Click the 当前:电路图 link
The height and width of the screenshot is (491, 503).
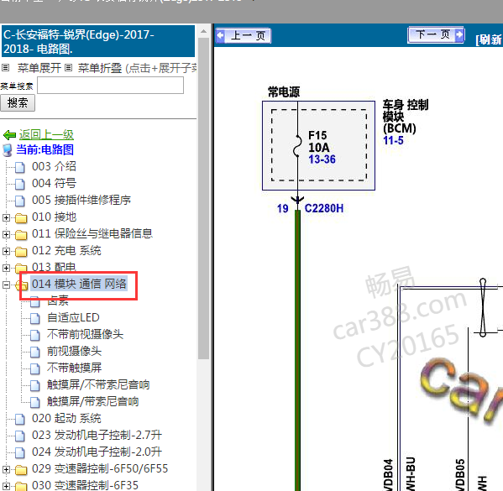pos(45,149)
